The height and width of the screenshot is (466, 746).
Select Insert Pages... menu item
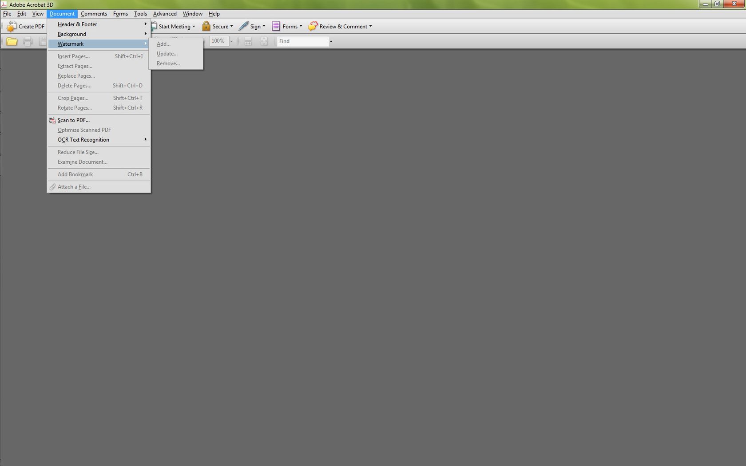click(99, 56)
